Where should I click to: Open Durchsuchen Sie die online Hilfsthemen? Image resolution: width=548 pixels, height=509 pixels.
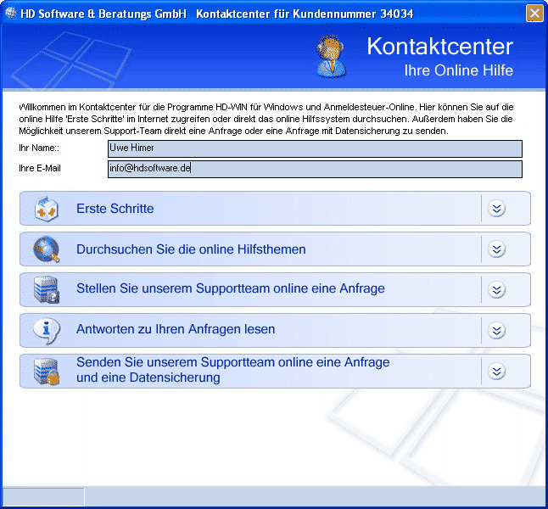(x=191, y=249)
